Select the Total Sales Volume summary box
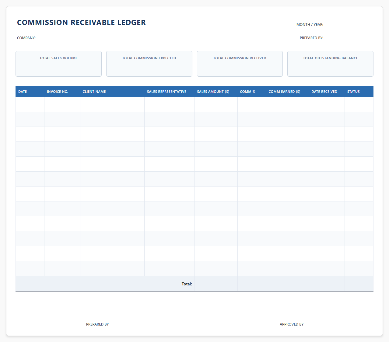The width and height of the screenshot is (389, 342). coord(58,64)
